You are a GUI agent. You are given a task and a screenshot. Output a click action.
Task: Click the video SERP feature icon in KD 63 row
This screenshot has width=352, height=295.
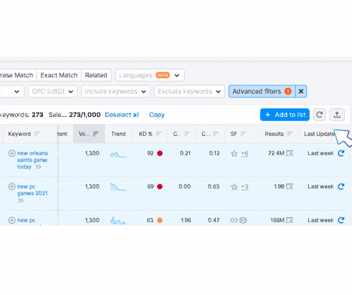point(243,220)
